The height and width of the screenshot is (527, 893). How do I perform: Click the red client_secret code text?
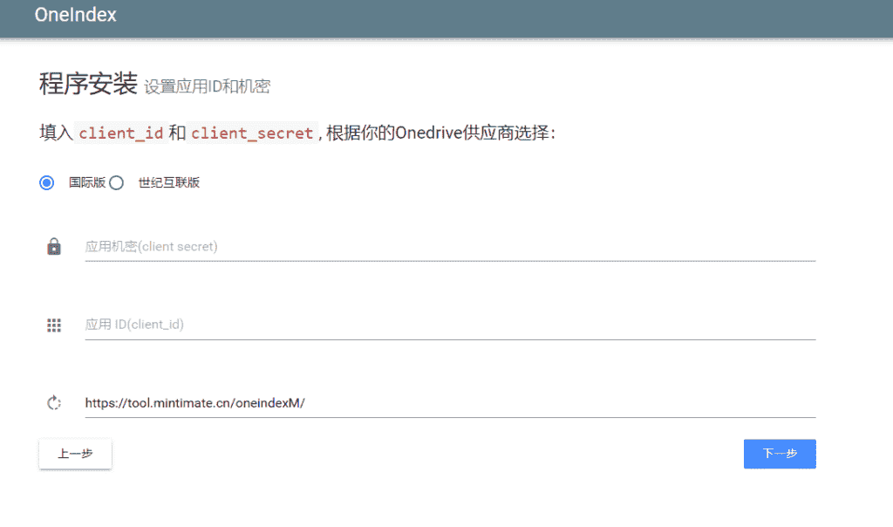click(x=252, y=133)
